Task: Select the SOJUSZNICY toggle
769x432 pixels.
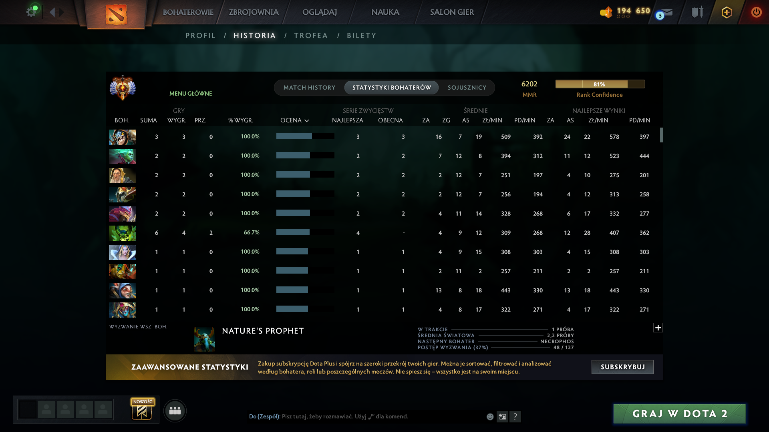Action: pyautogui.click(x=467, y=88)
